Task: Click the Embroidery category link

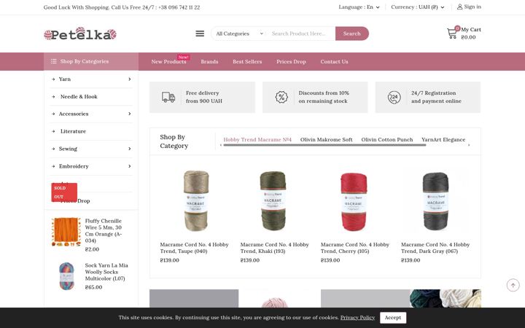Action: click(x=74, y=166)
